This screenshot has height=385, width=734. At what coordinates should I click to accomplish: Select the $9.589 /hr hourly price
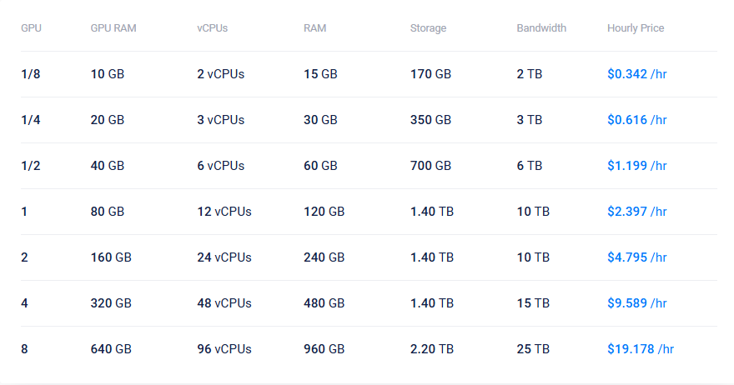coord(636,303)
